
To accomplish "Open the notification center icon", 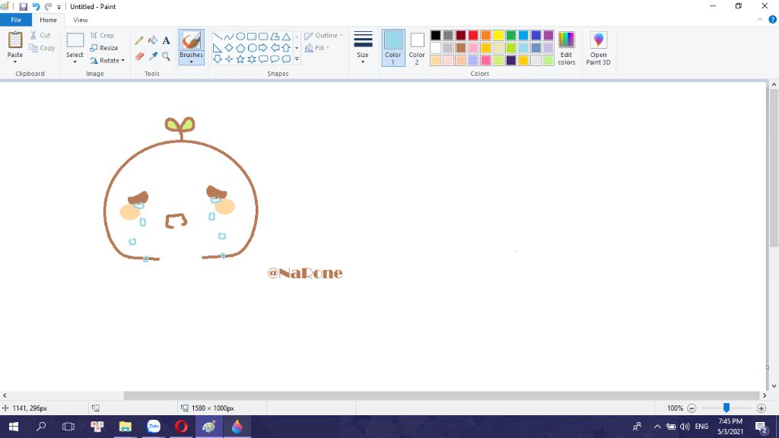I will coord(761,427).
